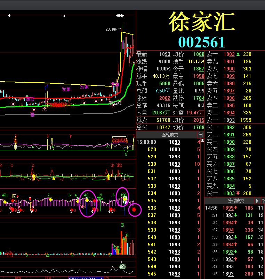Click the 跌停 value 1704
The image size is (265, 279).
pyautogui.click(x=199, y=98)
